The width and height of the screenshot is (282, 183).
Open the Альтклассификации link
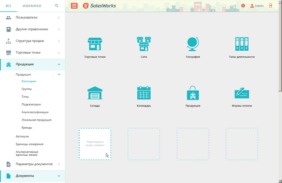click(35, 112)
